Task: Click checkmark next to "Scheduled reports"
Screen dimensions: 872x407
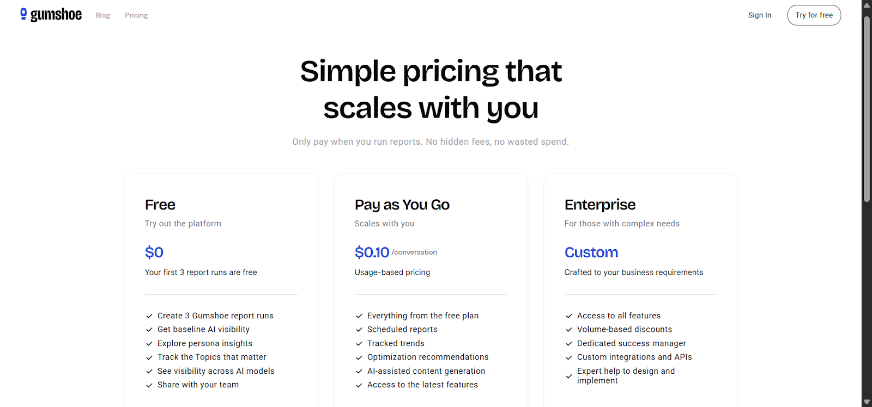Action: [359, 330]
